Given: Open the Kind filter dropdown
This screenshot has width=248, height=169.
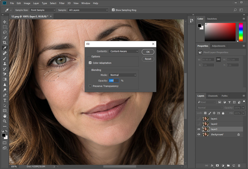Looking at the screenshot, I should point(206,102).
